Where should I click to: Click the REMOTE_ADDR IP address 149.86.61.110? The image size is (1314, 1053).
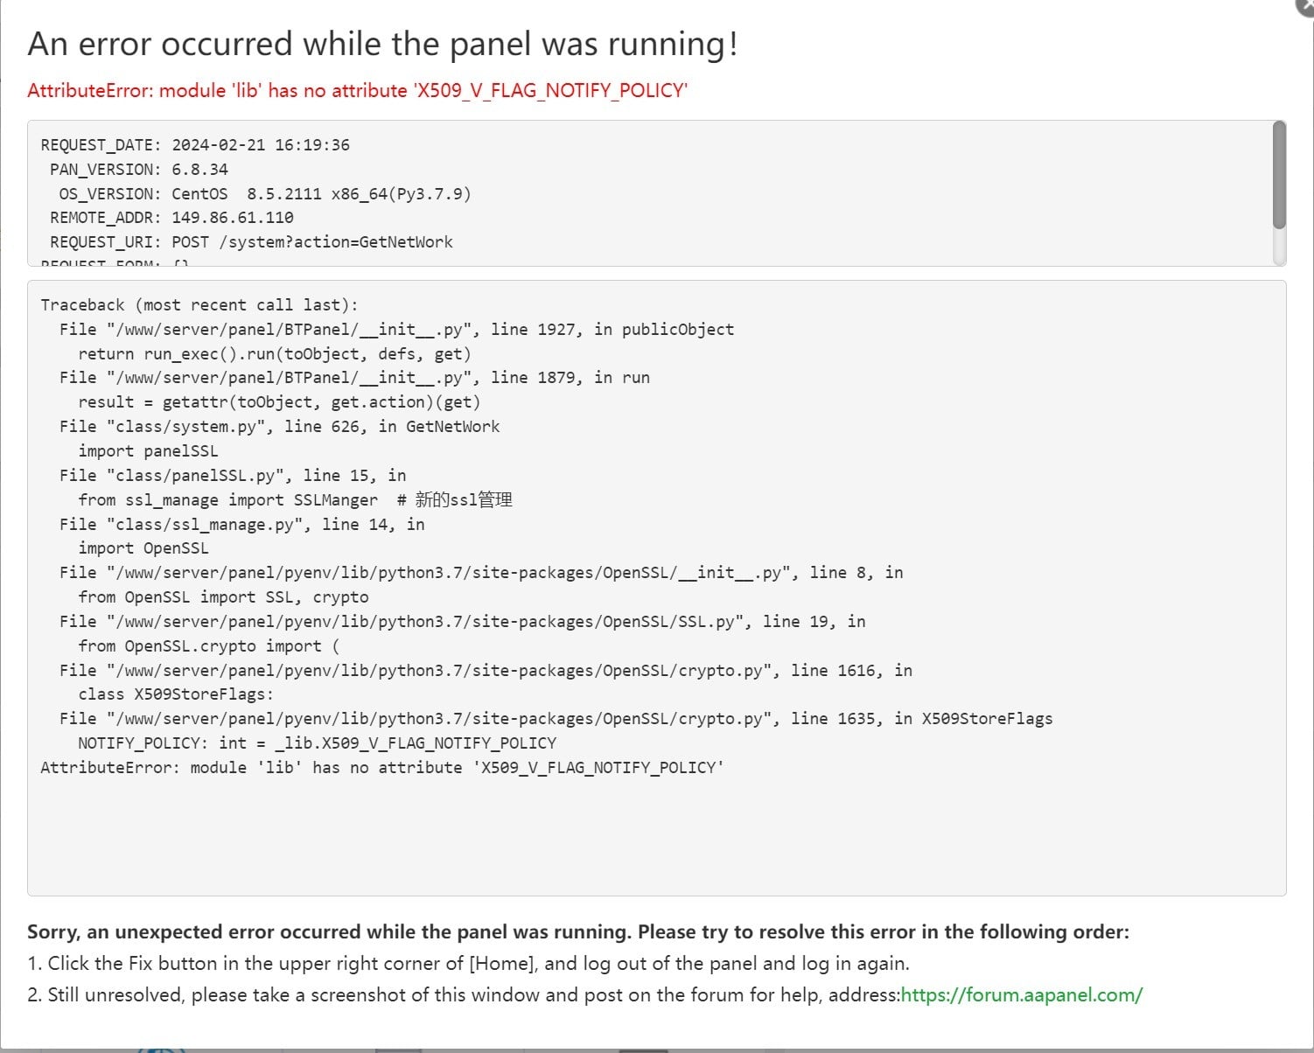pos(232,218)
